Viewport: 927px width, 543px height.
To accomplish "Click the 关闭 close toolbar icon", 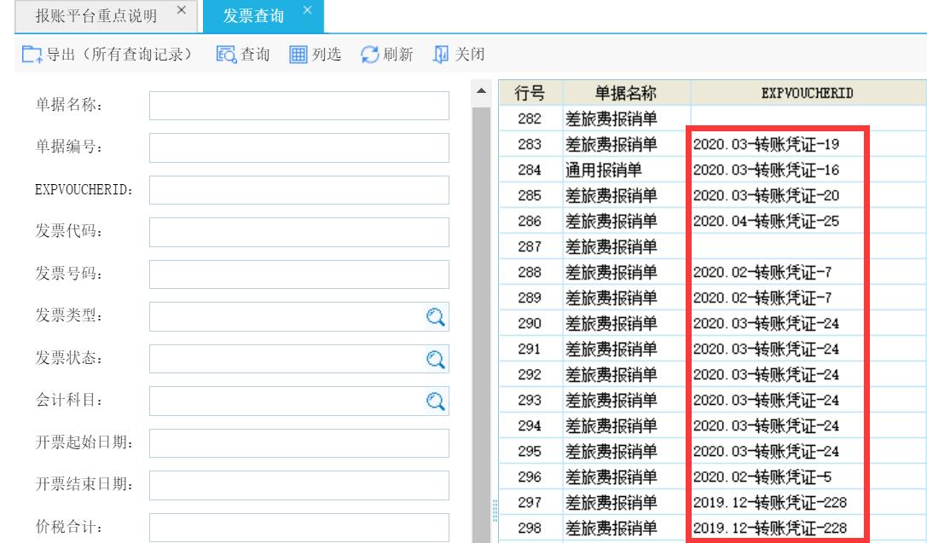I will tap(441, 55).
